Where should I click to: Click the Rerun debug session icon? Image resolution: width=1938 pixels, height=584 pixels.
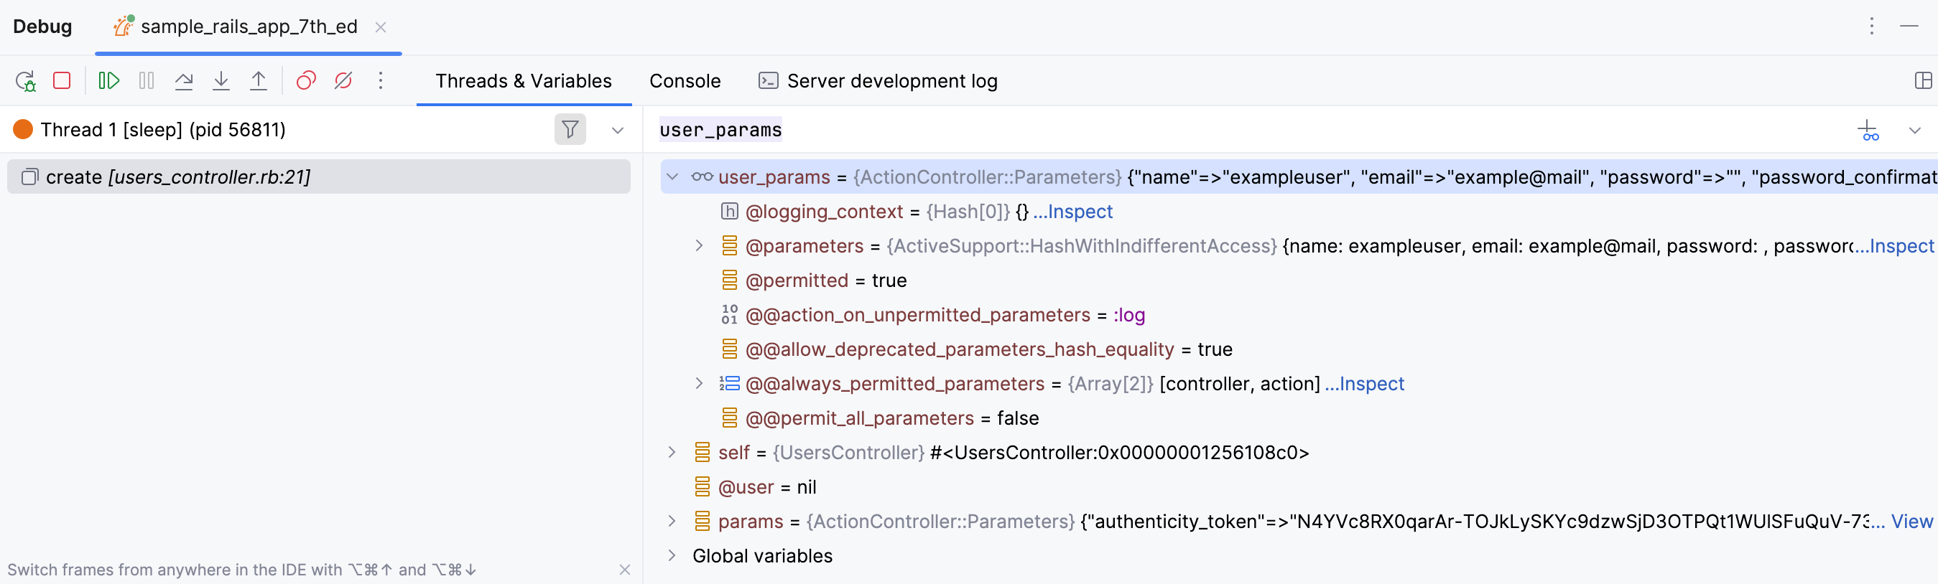tap(26, 80)
